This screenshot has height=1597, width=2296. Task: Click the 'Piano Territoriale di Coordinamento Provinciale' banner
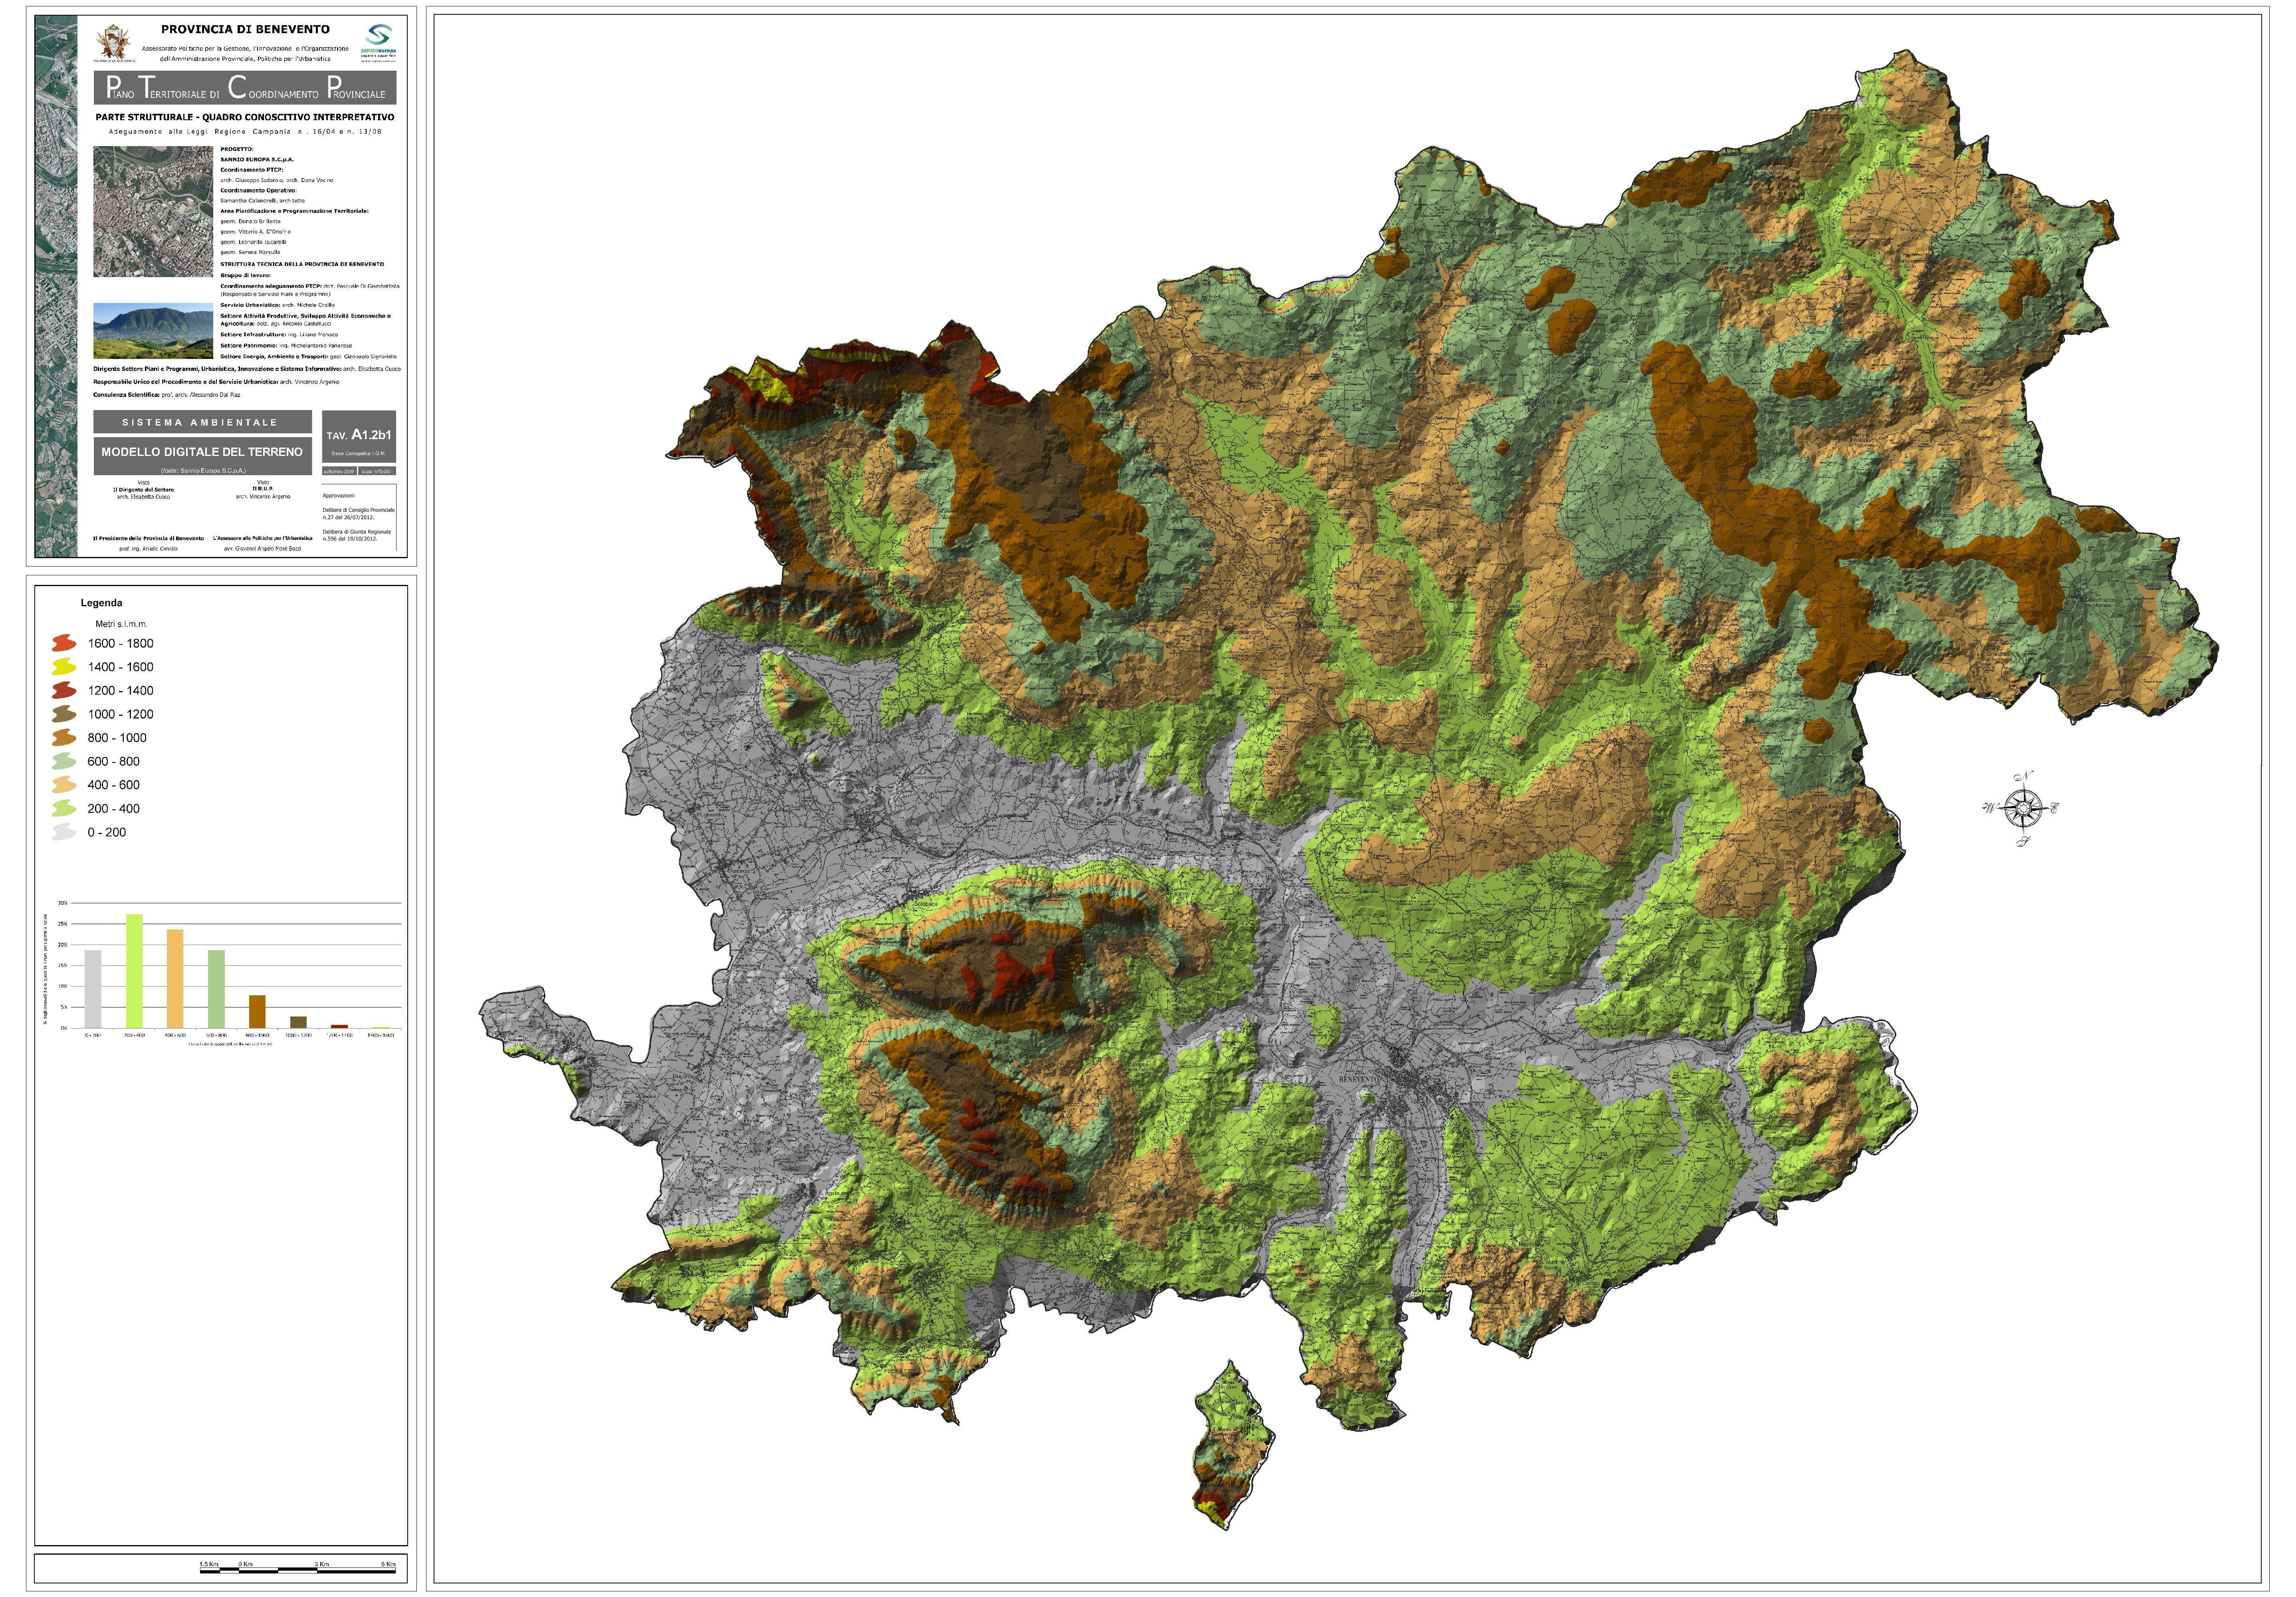(x=245, y=87)
